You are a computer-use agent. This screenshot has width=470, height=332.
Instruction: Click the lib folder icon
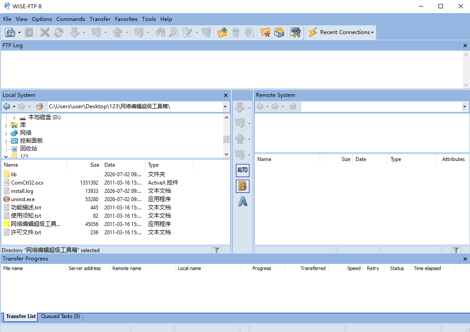pyautogui.click(x=7, y=174)
